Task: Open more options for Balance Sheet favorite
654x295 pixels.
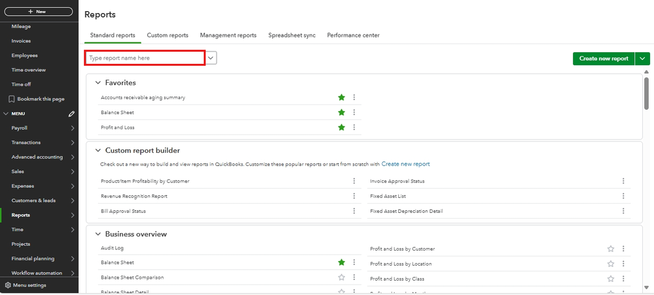Action: tap(354, 112)
